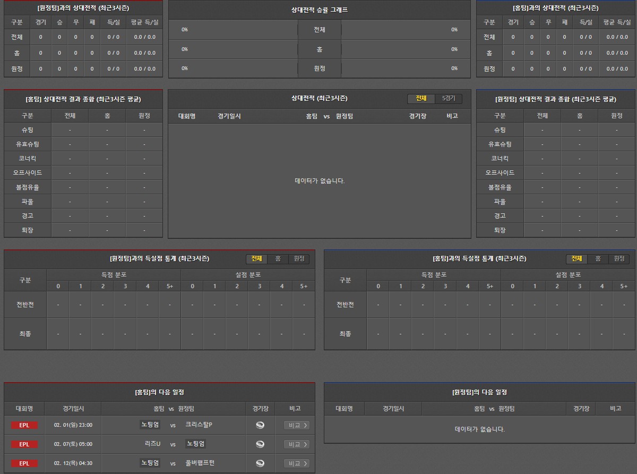
Task: Switch head-to-head record to 5경기
Action: (449, 99)
